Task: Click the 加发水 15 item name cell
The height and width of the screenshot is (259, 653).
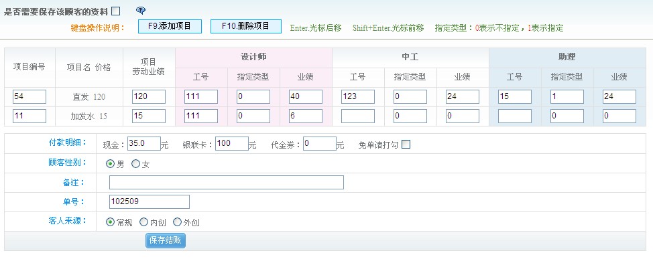Action: coord(89,116)
